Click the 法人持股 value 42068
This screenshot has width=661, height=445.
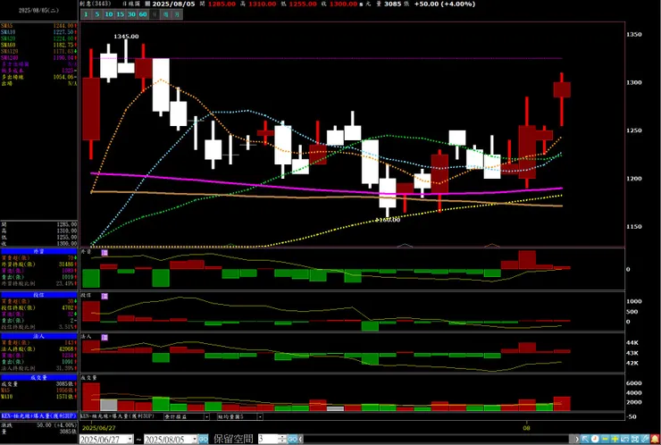tap(66, 348)
